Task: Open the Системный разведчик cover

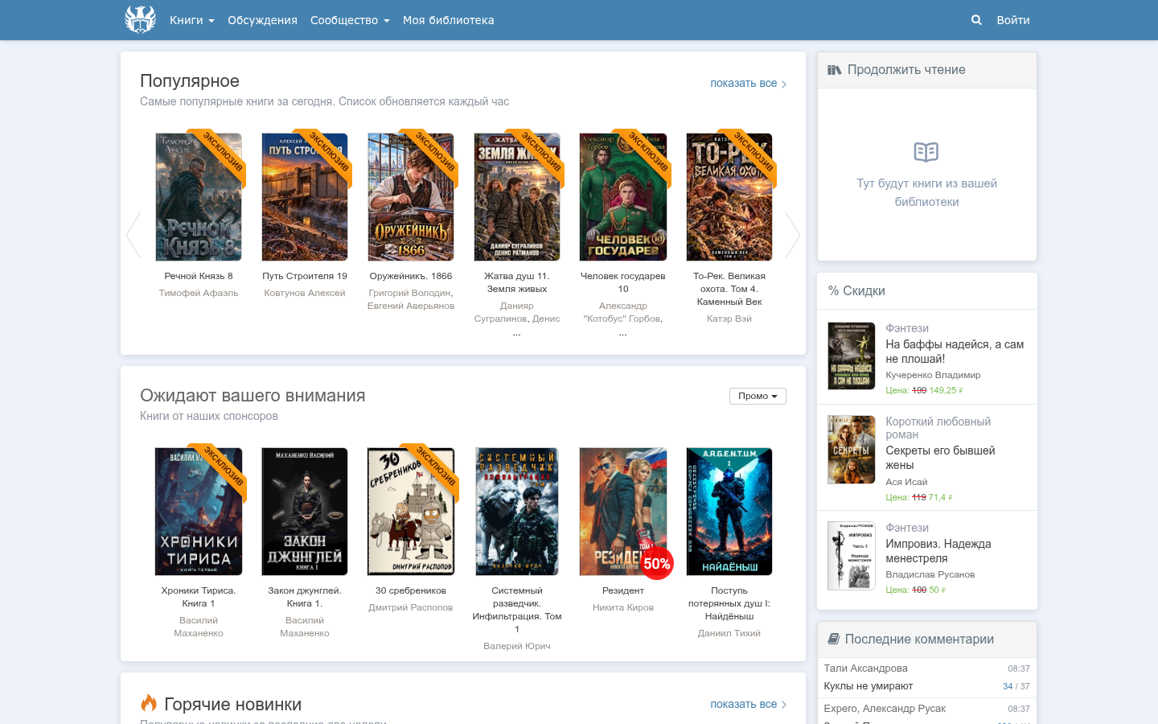Action: [517, 512]
